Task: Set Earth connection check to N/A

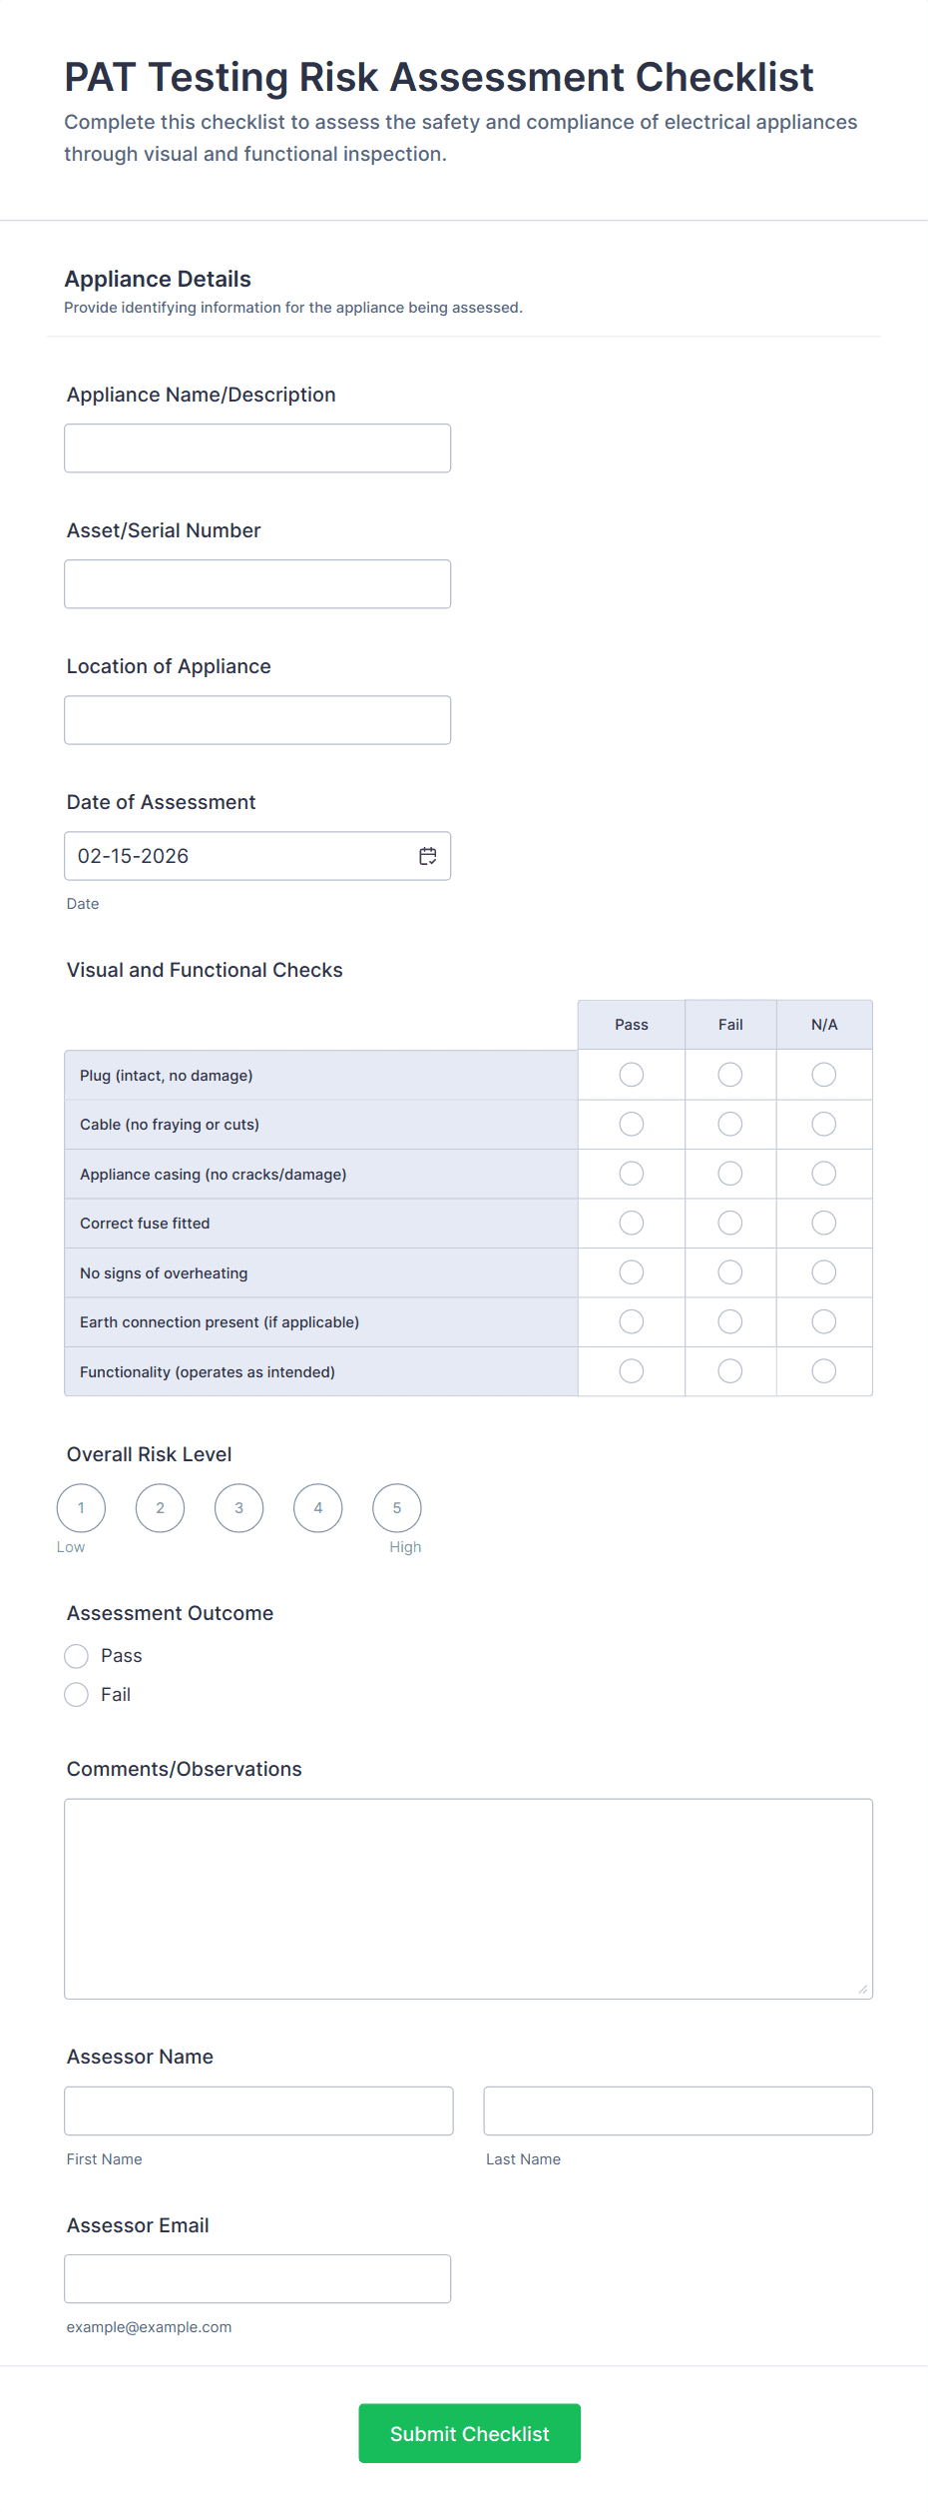Action: pos(824,1322)
